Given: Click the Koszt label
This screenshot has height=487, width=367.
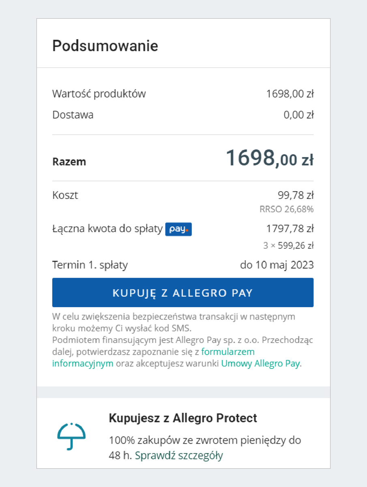Looking at the screenshot, I should pos(65,195).
